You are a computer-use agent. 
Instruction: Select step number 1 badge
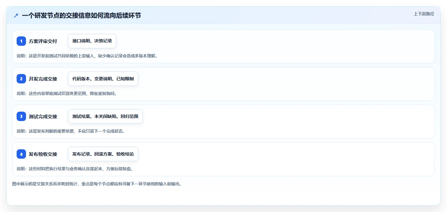click(x=21, y=41)
